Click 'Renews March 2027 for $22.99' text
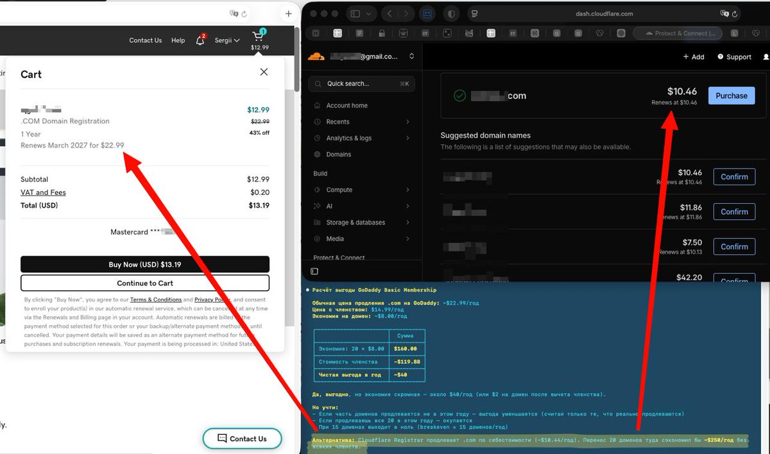770x454 pixels. (x=73, y=146)
